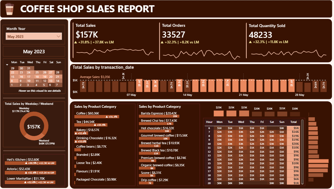Click the $20K total cell for hour 10
This screenshot has width=334, height=189.
pyautogui.click(x=293, y=144)
